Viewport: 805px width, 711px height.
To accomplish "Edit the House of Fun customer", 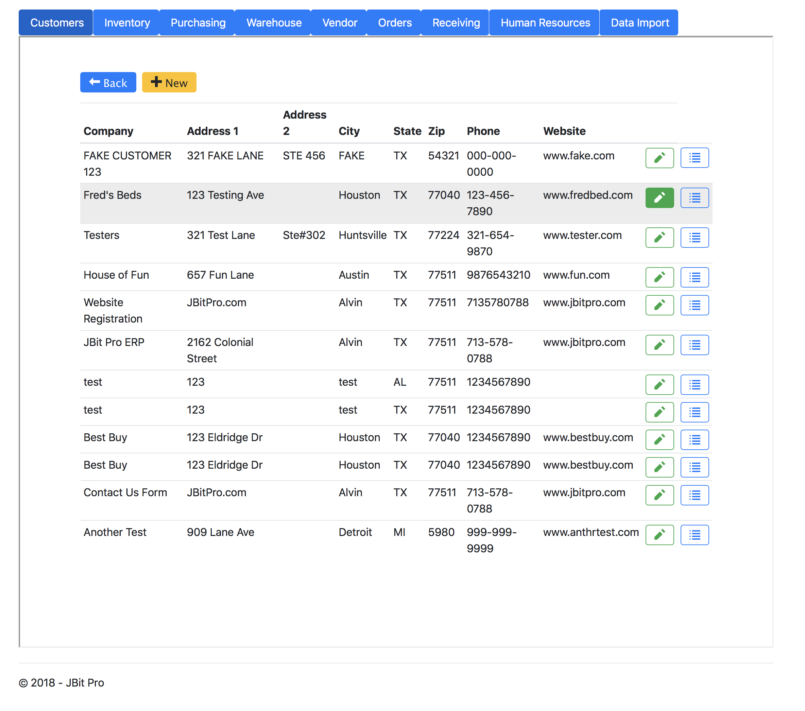I will [x=660, y=277].
